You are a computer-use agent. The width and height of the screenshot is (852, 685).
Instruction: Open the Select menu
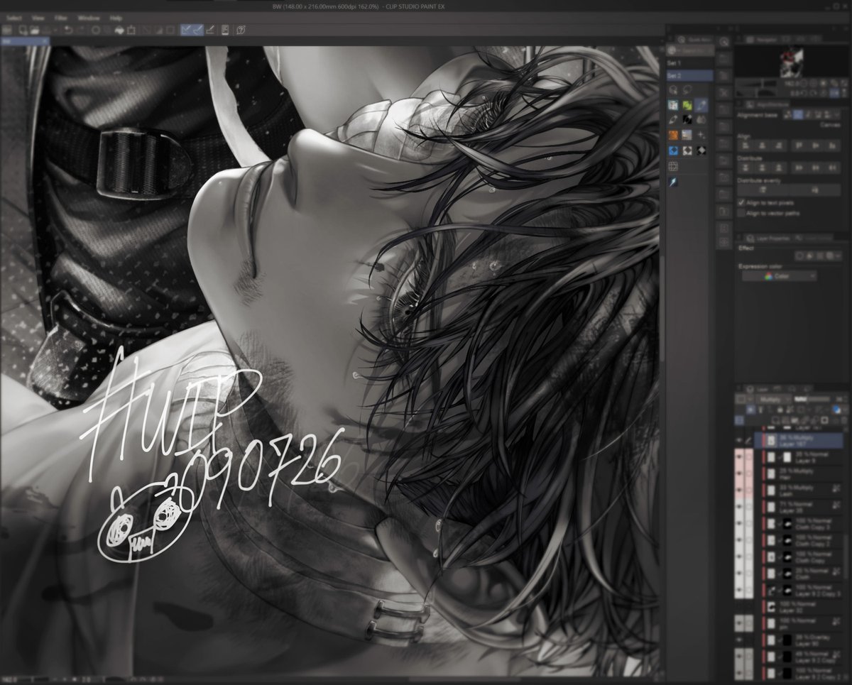[13, 16]
